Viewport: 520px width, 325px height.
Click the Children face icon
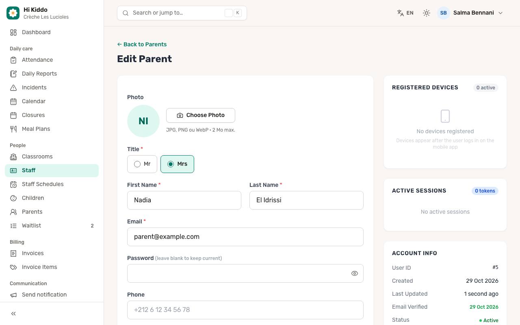point(13,198)
